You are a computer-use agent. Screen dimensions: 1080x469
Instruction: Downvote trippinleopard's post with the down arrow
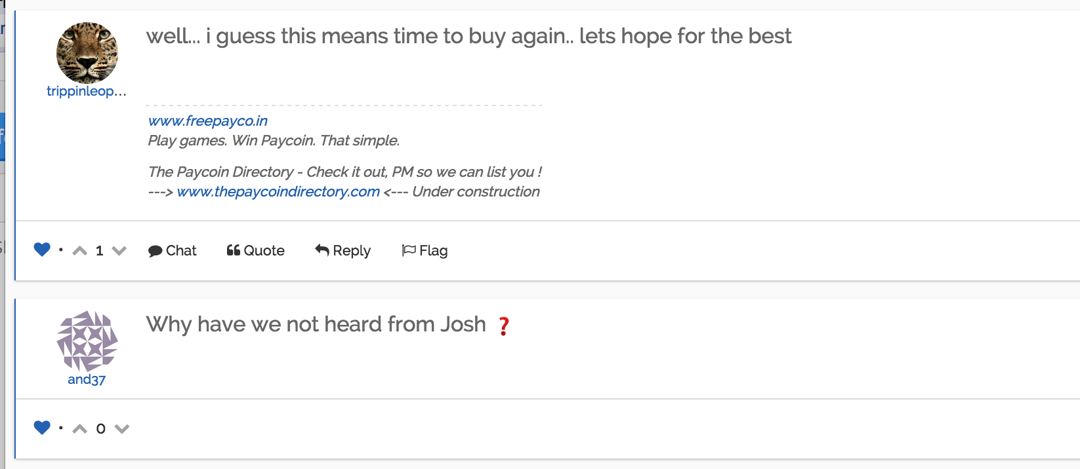[x=119, y=250]
